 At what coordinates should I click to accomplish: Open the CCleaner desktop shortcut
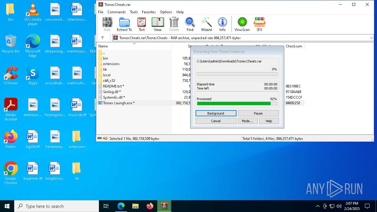(11, 76)
